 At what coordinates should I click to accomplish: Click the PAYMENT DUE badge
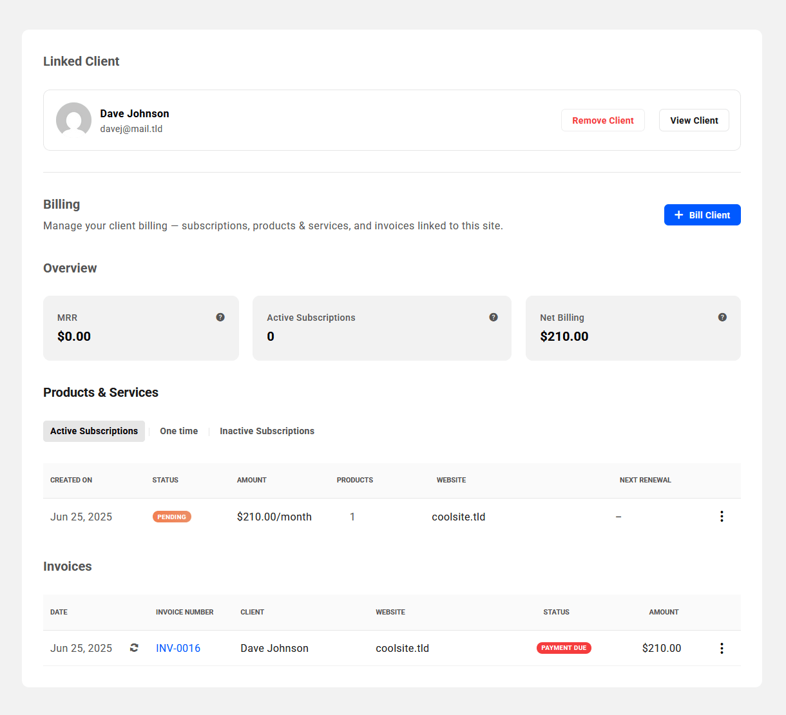point(564,648)
